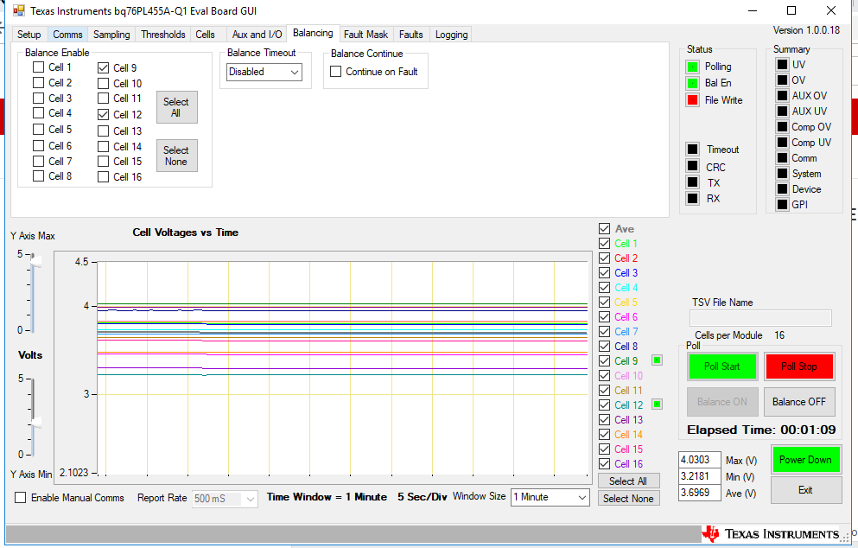Click the Balance OFF button
858x548 pixels.
tap(799, 402)
